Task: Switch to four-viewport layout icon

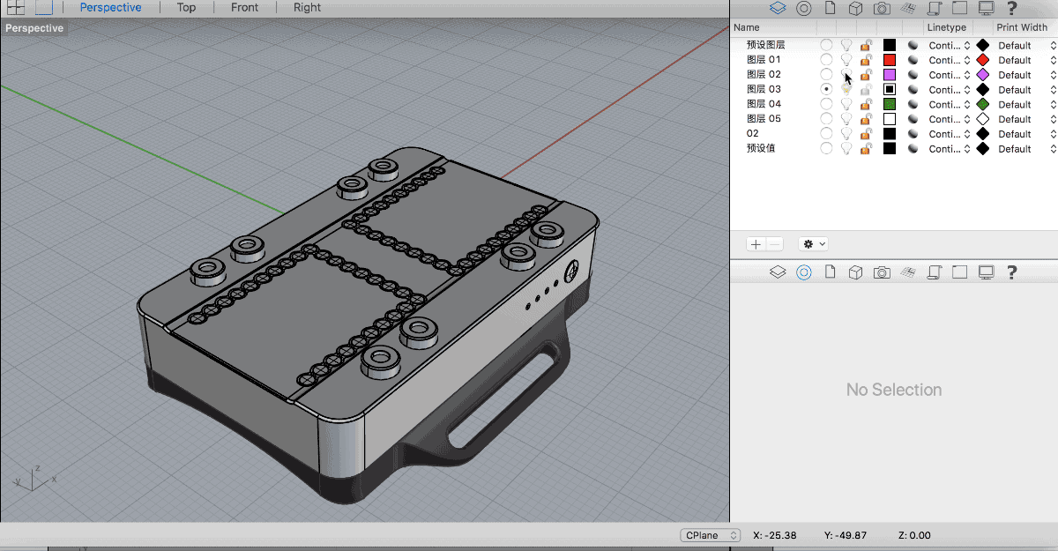Action: coord(16,8)
